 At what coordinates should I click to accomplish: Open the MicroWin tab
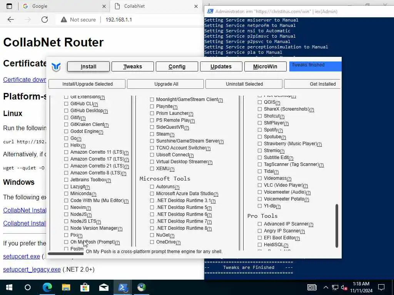click(265, 66)
